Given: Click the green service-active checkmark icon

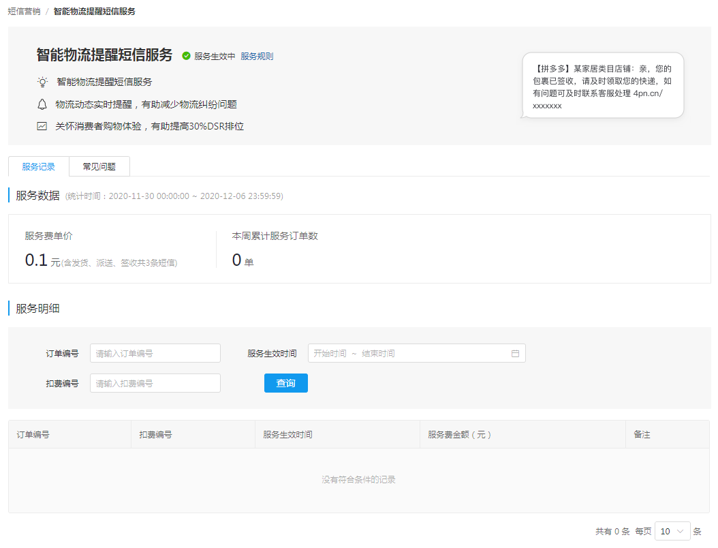Looking at the screenshot, I should [x=186, y=56].
